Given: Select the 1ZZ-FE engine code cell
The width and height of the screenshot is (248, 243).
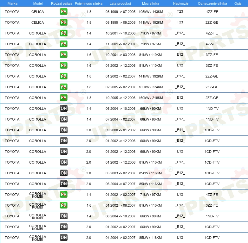Looking at the screenshot, I should (212, 12).
